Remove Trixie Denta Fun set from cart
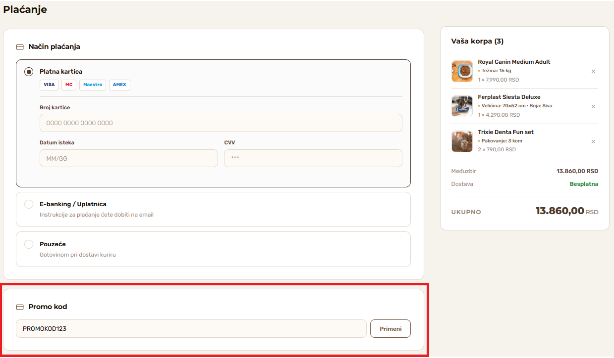Viewport: 614px width, 358px height. (593, 141)
